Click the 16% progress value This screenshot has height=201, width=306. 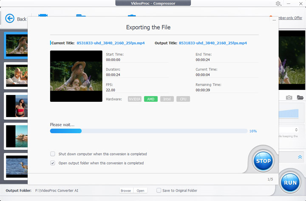point(253,131)
